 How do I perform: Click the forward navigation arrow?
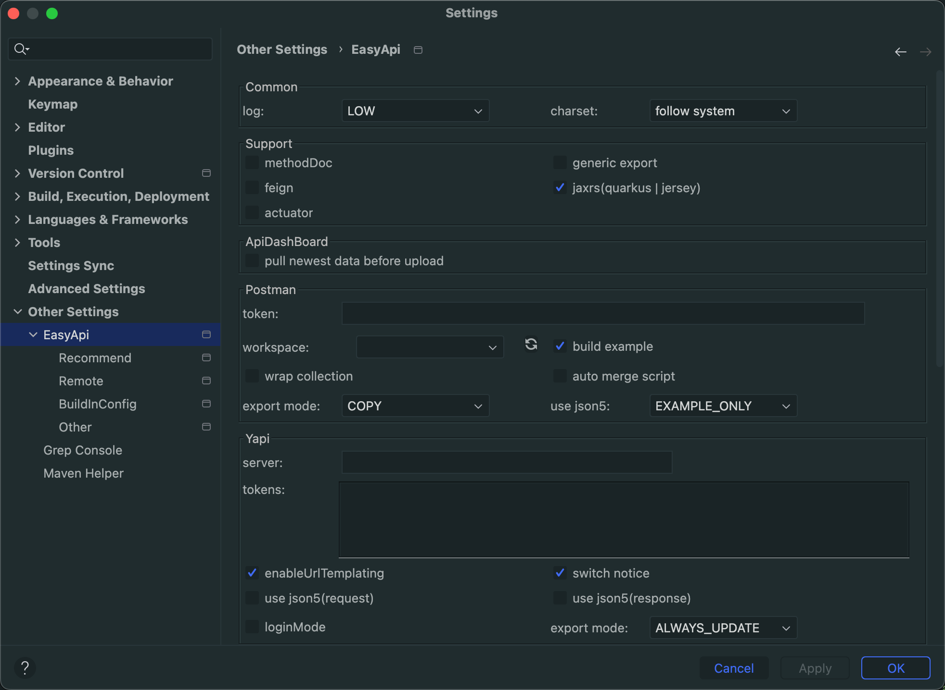pyautogui.click(x=926, y=51)
